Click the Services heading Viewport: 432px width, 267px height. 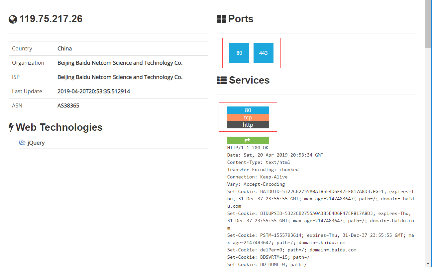249,80
